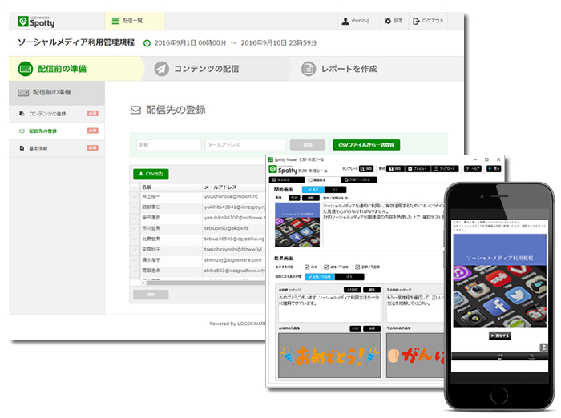Click template 保存 save button in Spotty Maker

coord(366,169)
